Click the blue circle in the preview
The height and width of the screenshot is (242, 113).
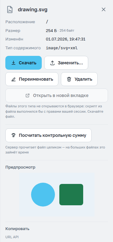point(43,195)
